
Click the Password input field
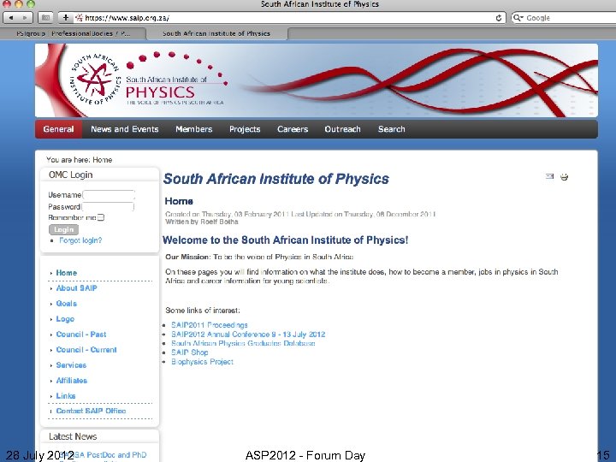coord(108,207)
